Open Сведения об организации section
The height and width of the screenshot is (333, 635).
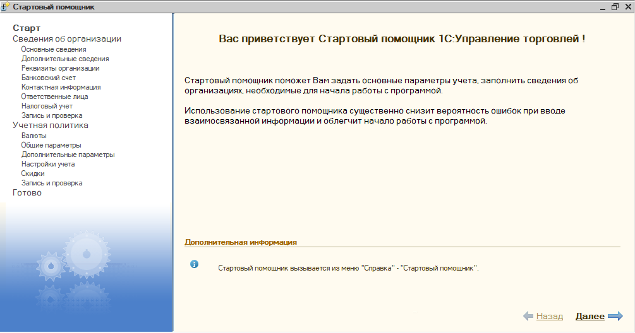[x=67, y=39]
